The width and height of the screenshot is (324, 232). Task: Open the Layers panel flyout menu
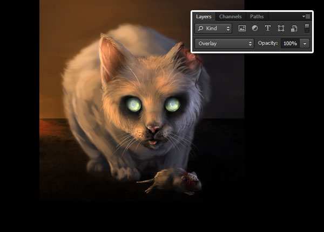tap(306, 16)
